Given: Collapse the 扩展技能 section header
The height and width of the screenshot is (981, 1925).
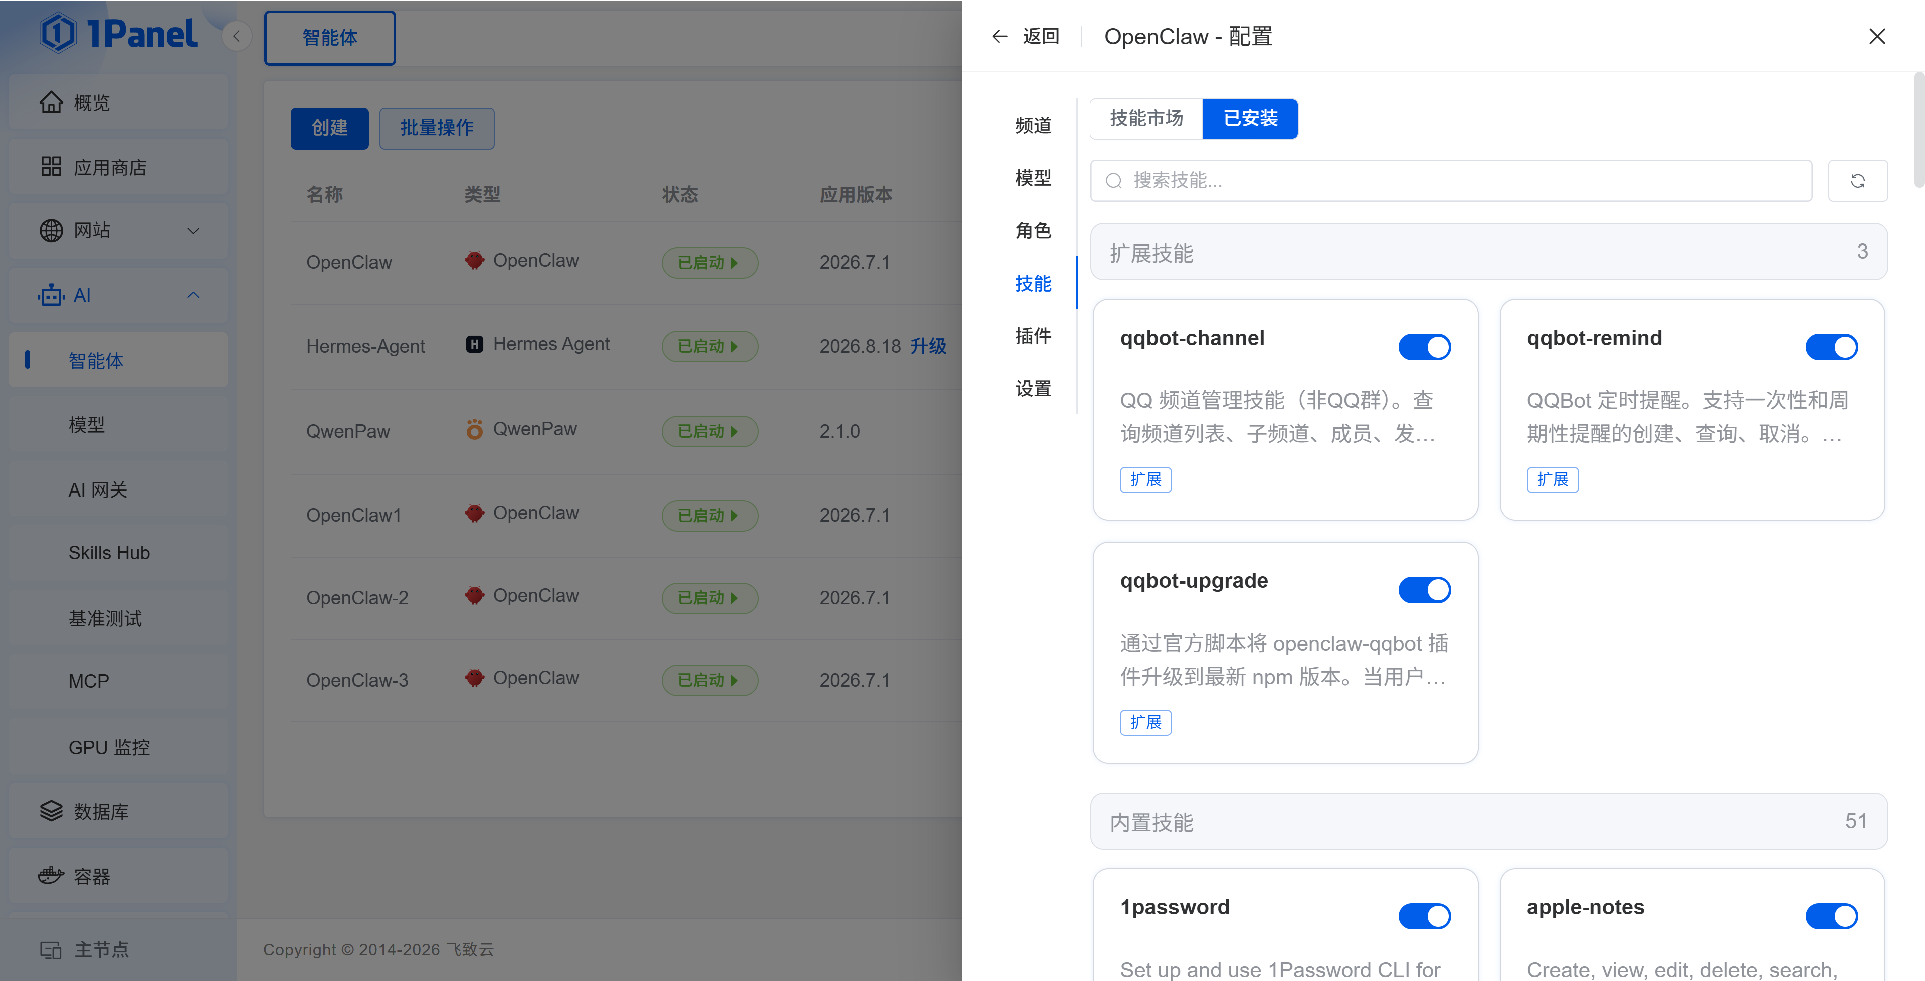Looking at the screenshot, I should pyautogui.click(x=1488, y=252).
